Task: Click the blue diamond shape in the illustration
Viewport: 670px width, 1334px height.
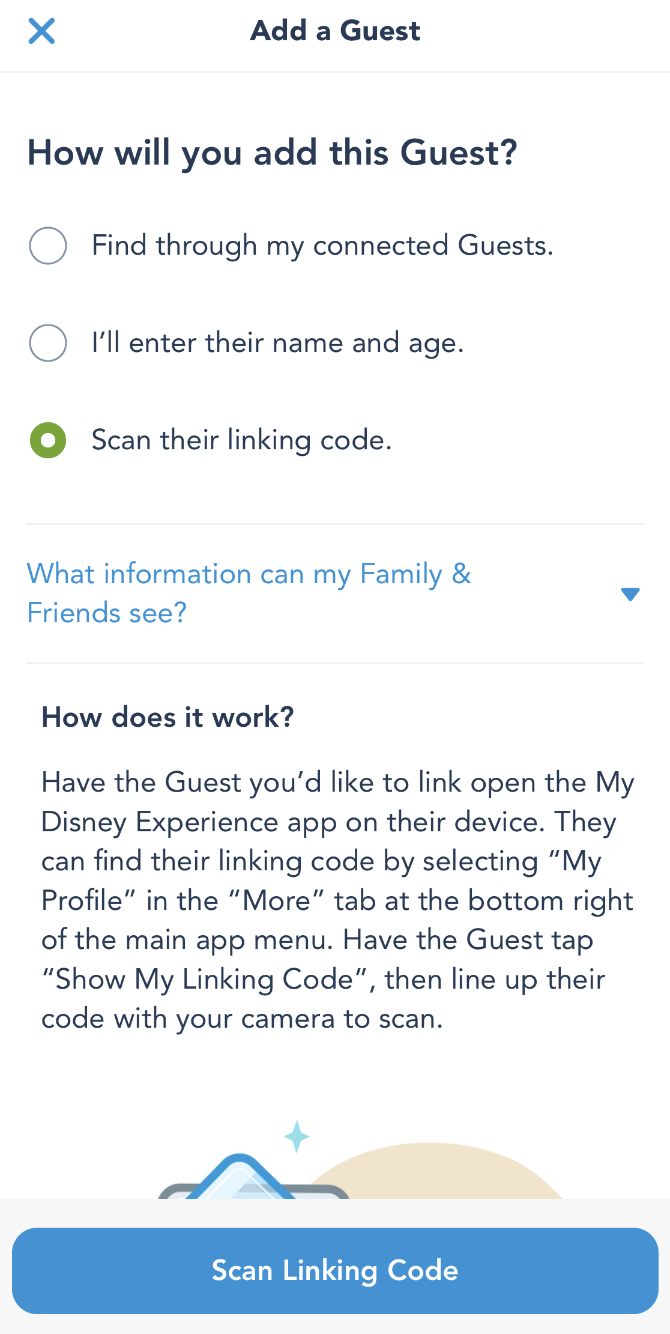Action: (240, 1177)
